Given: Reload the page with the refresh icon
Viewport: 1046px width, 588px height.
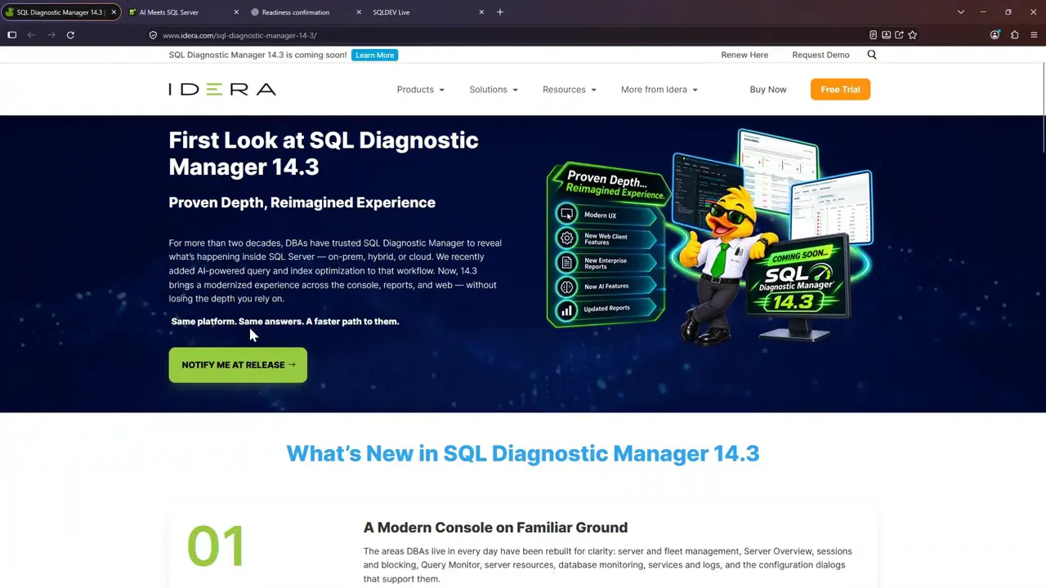Looking at the screenshot, I should click(x=70, y=35).
